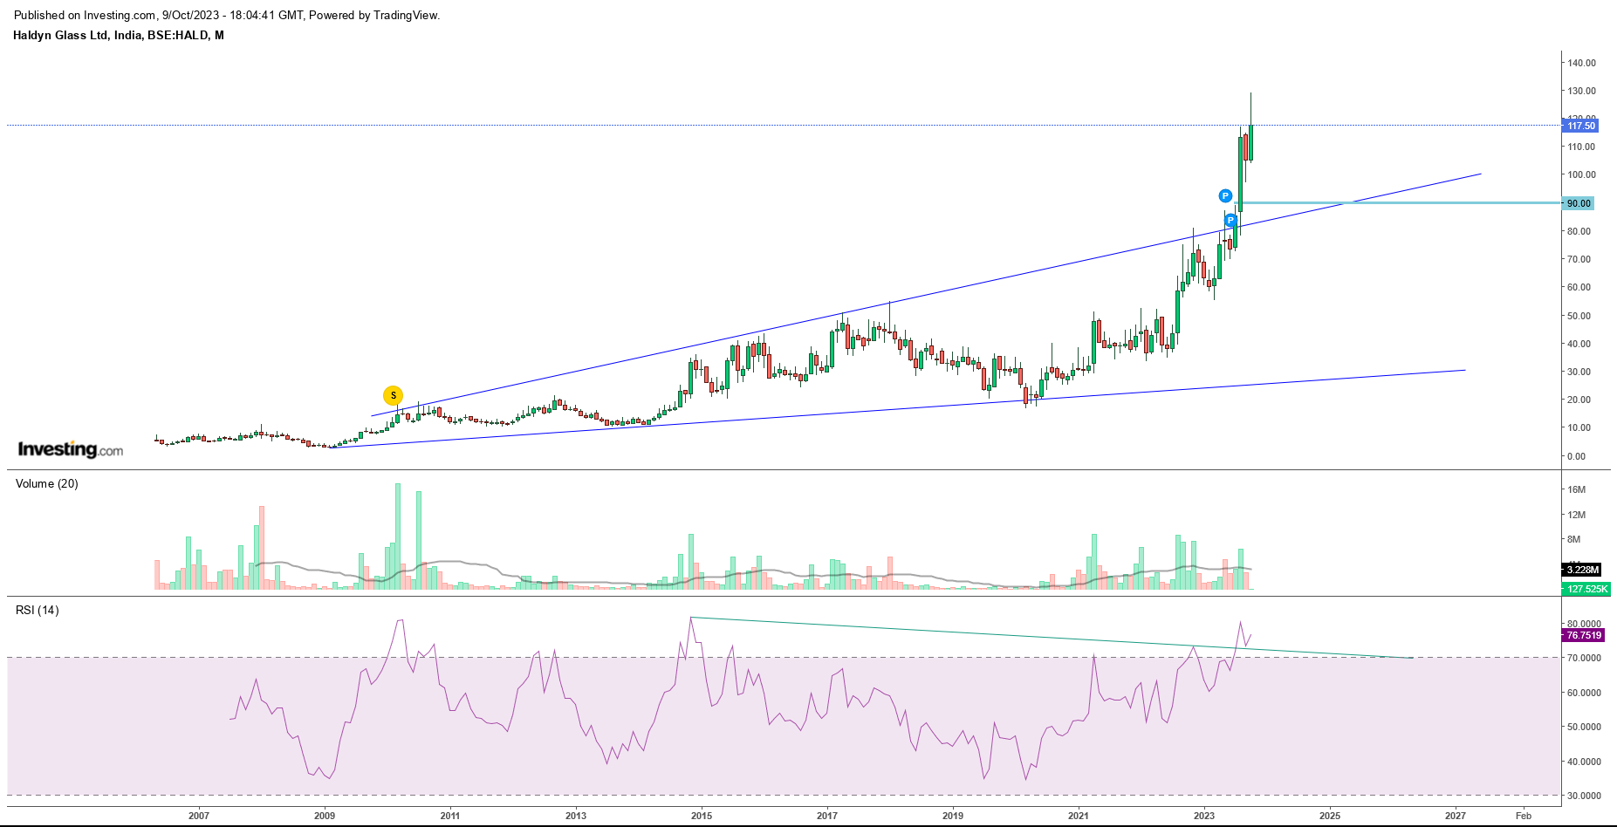
Task: Click the upper blue P marker
Action: [1225, 196]
